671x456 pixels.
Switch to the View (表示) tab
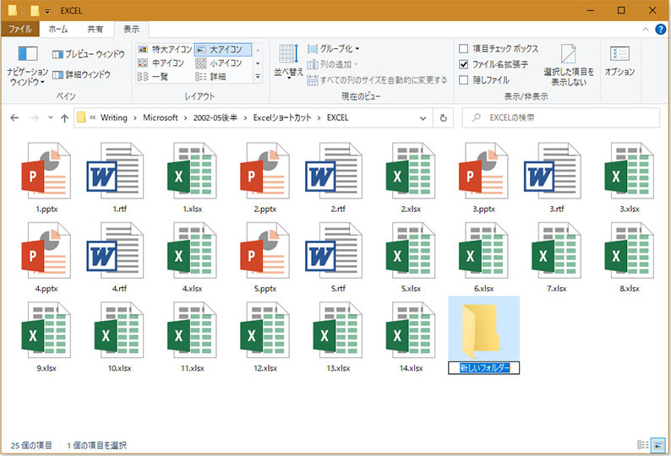click(x=131, y=29)
